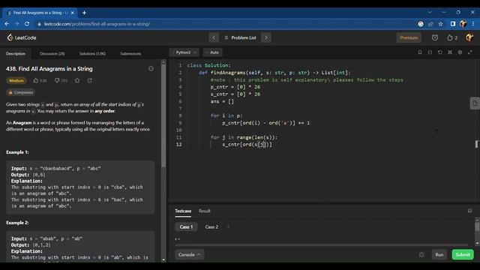
Task: Toggle the browser side panel
Action: point(453,24)
